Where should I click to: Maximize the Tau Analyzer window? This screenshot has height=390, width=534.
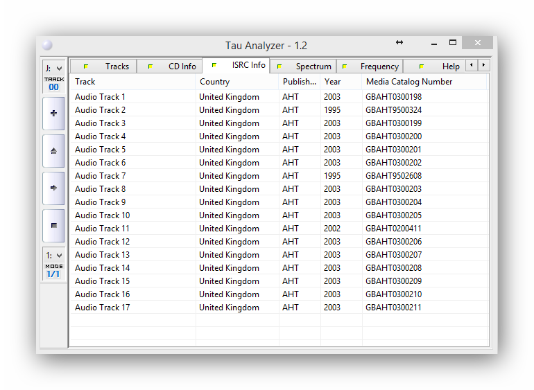pyautogui.click(x=452, y=43)
